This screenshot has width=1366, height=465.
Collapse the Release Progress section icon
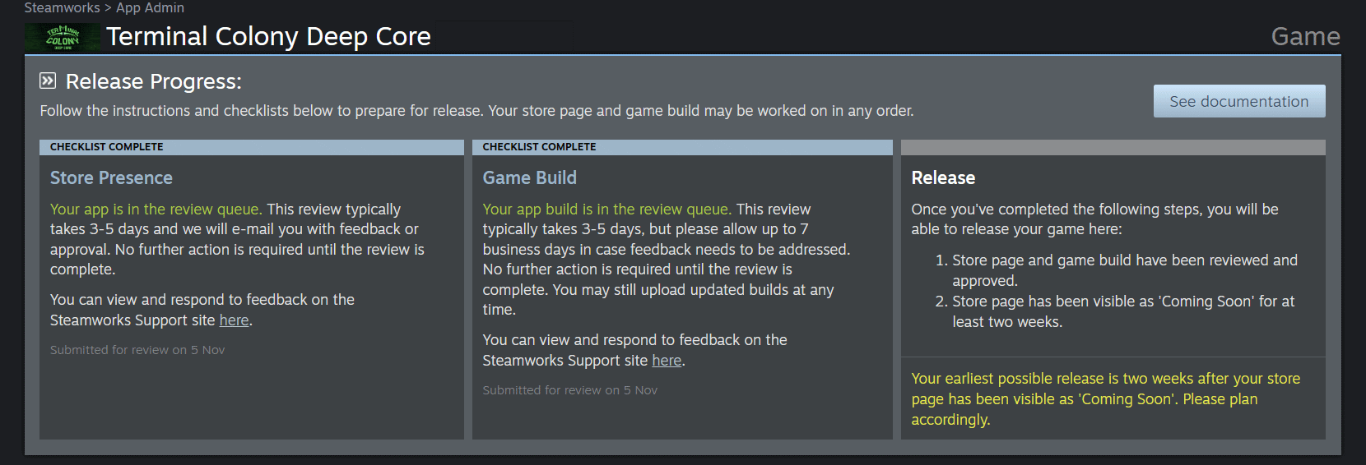[48, 81]
